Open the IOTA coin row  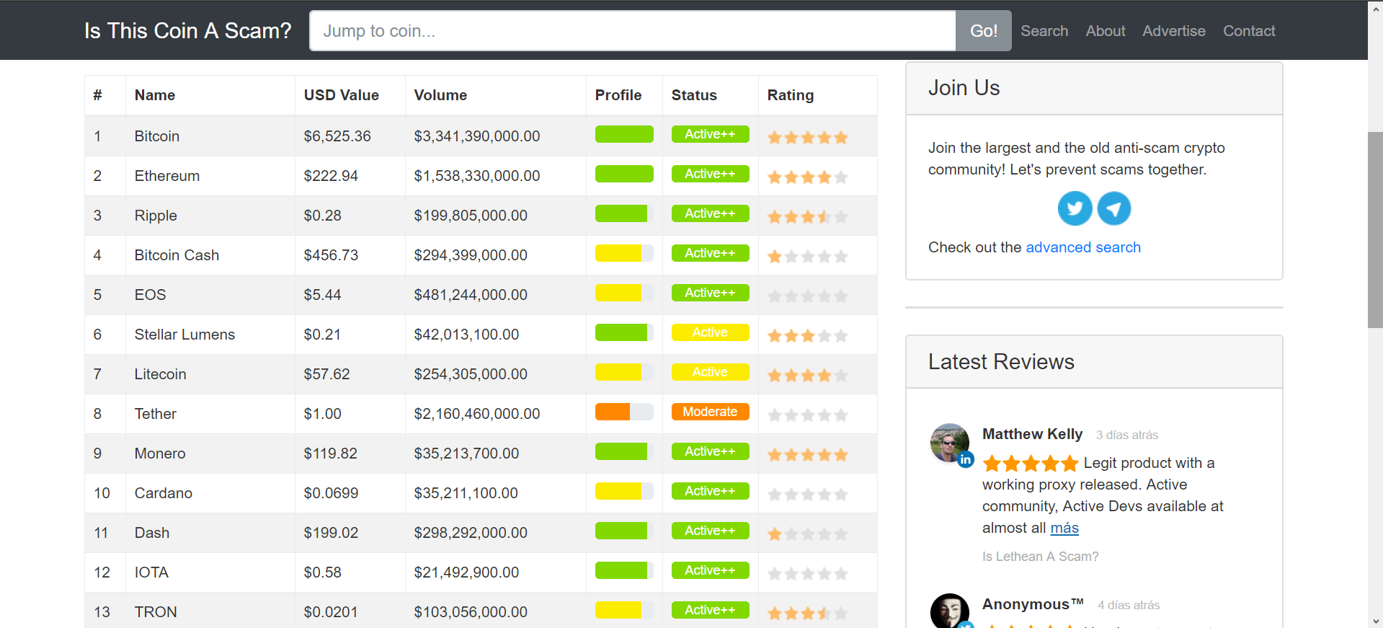tap(481, 572)
